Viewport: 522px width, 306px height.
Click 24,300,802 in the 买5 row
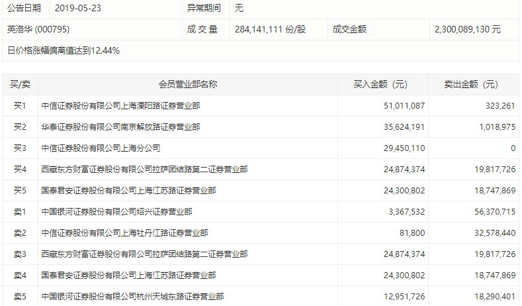(404, 190)
